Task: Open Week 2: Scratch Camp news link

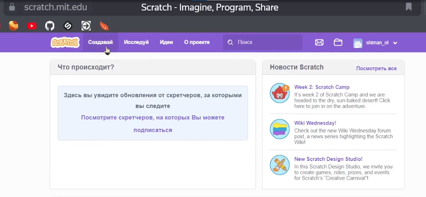Action: [x=322, y=87]
